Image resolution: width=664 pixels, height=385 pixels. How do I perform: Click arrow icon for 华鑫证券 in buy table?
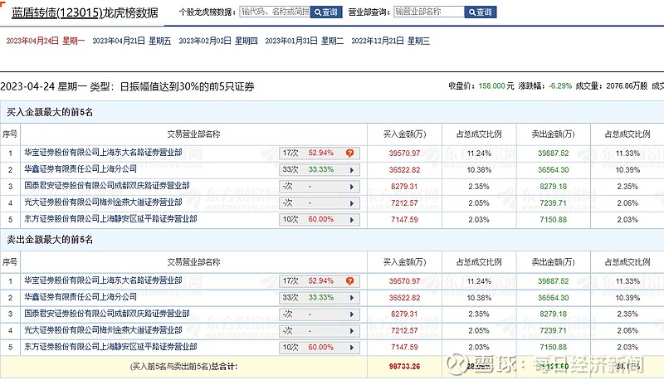(x=352, y=170)
